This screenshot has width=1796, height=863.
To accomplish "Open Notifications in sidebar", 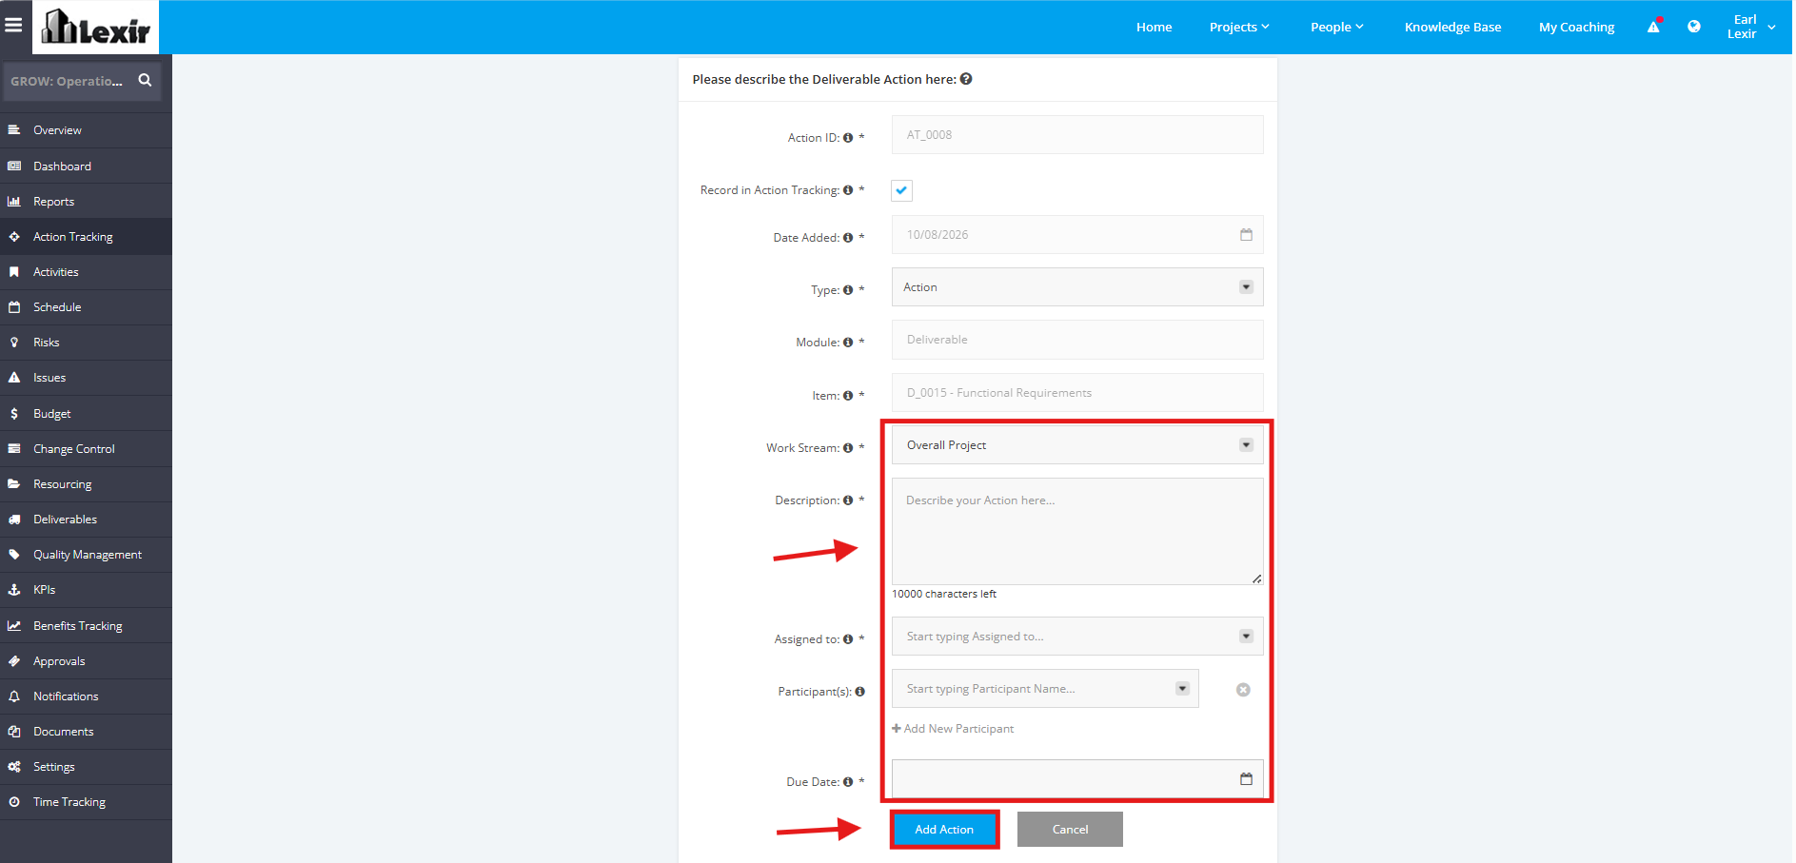I will tap(86, 696).
